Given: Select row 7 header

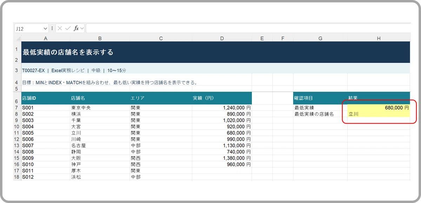Looking at the screenshot, I should pyautogui.click(x=16, y=108).
